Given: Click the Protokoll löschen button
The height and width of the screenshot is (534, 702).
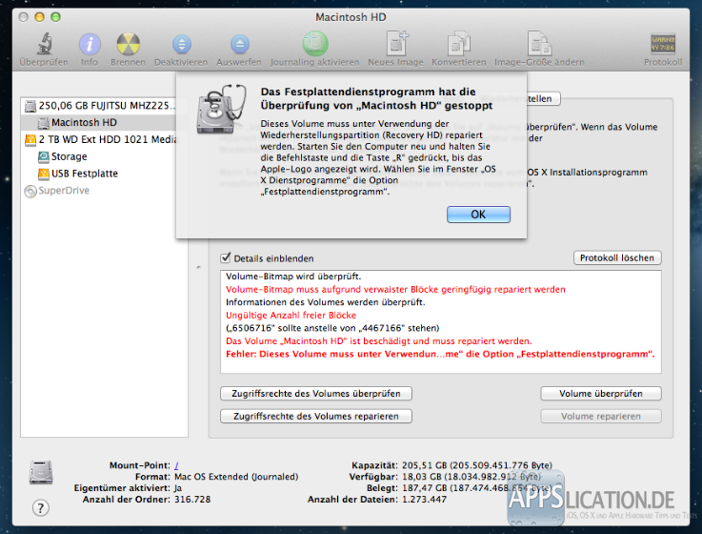Looking at the screenshot, I should (x=617, y=257).
